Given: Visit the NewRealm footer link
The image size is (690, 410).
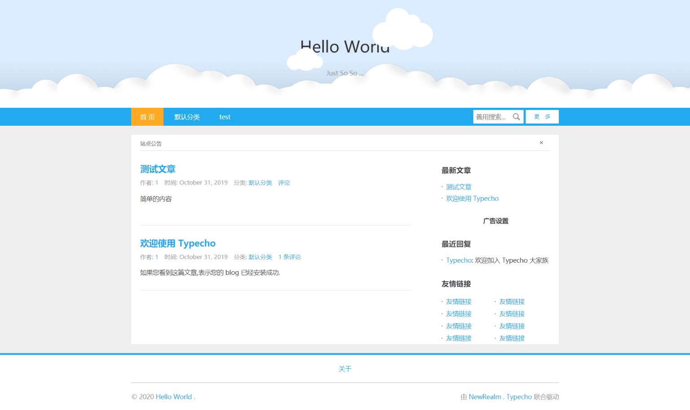Looking at the screenshot, I should [485, 397].
